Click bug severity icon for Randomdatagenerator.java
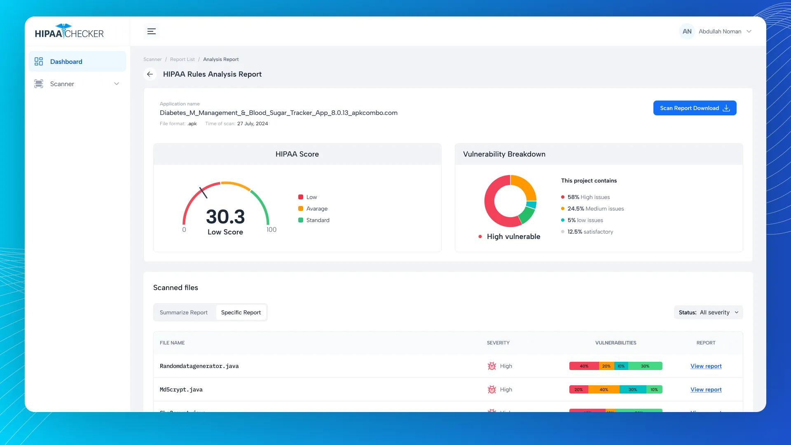The height and width of the screenshot is (445, 791). click(x=492, y=366)
